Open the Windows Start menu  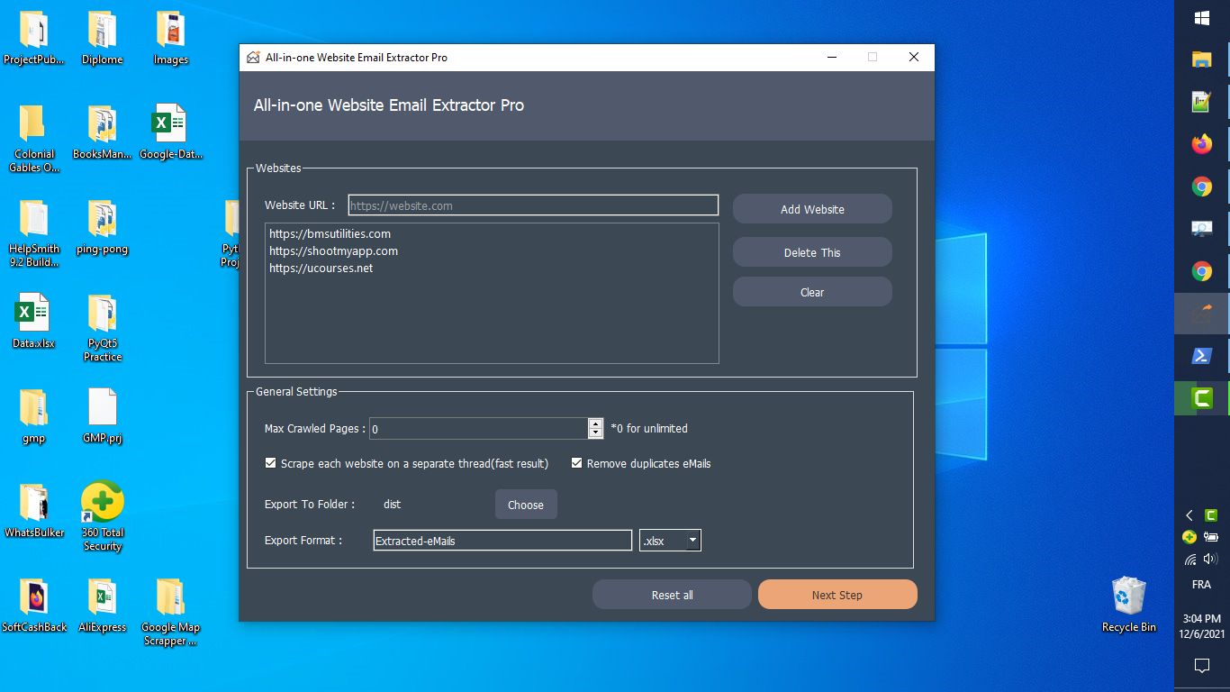click(1201, 18)
